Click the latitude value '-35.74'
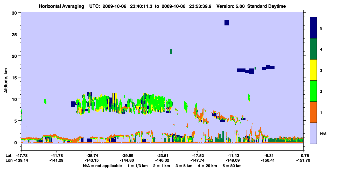The height and width of the screenshot is (173, 337). click(92, 156)
